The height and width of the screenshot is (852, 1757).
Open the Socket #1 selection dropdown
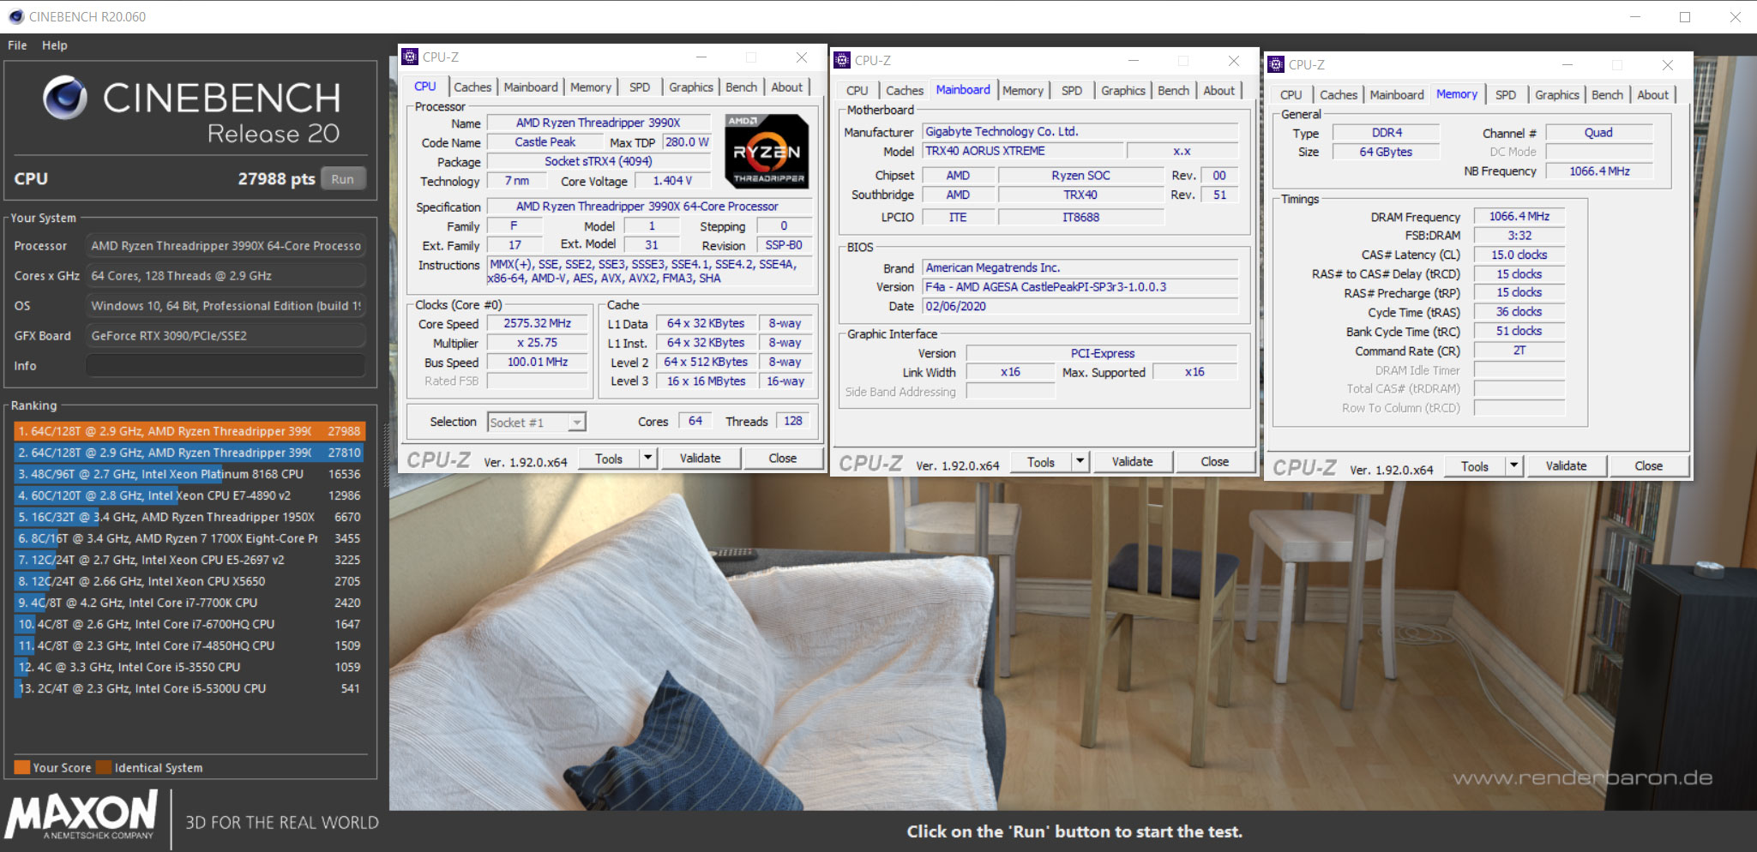pos(576,422)
